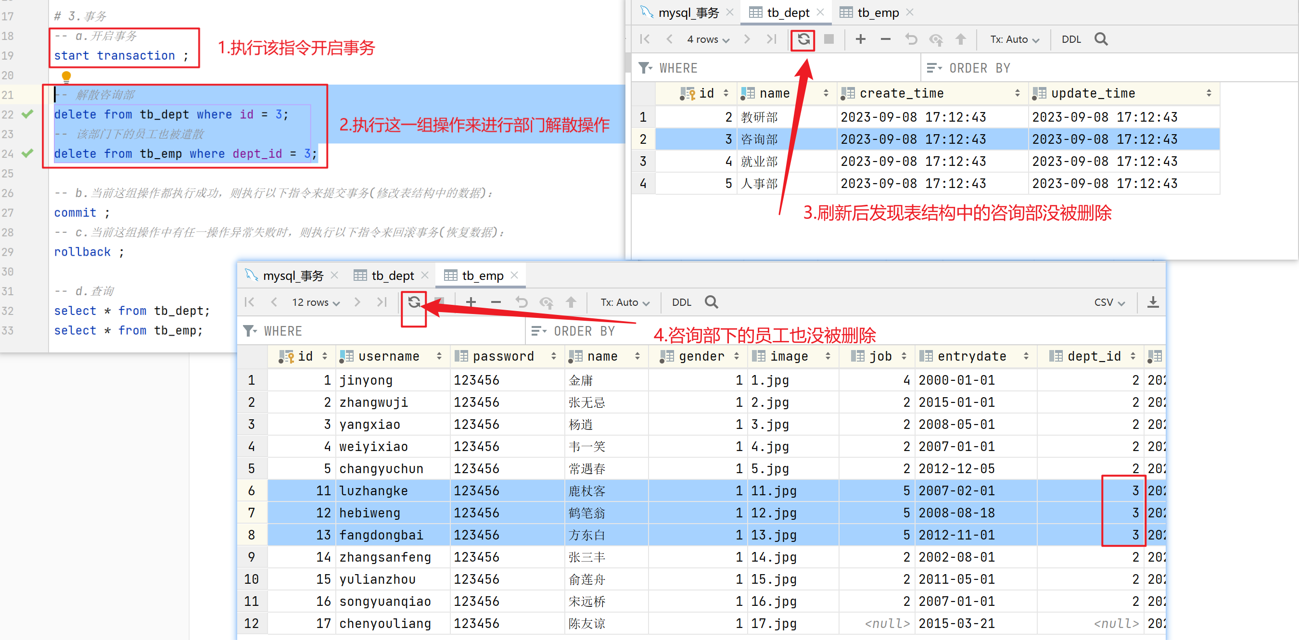Select the 张三丰 name cell
Screen dimensions: 1299x640
(606, 557)
